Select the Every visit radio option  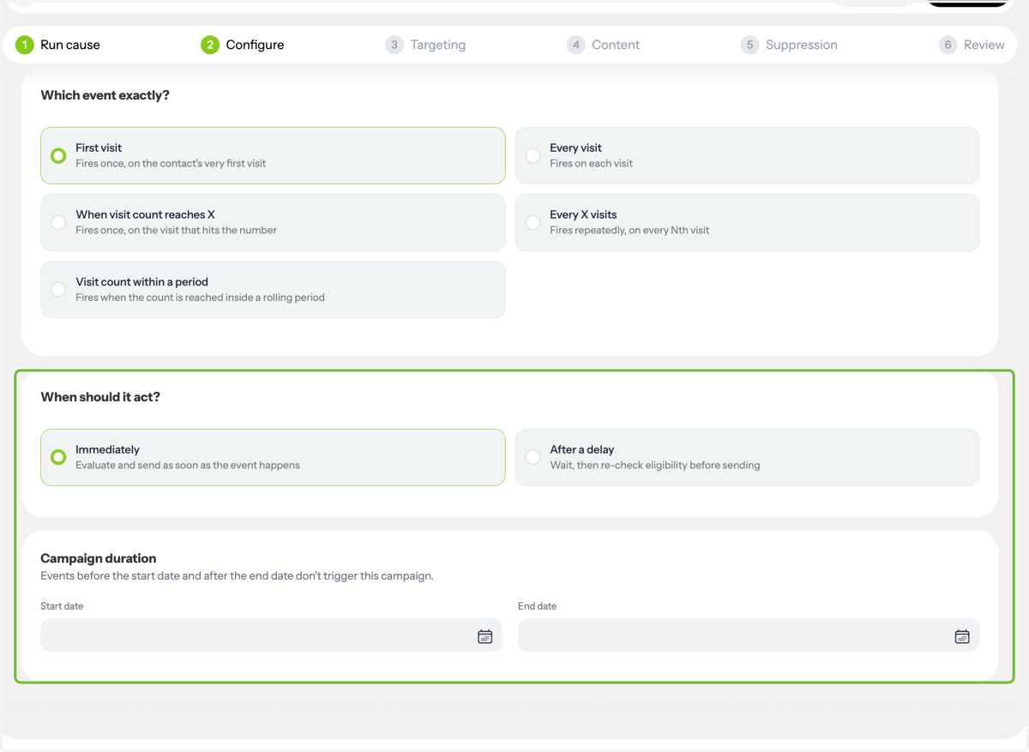[x=747, y=155]
